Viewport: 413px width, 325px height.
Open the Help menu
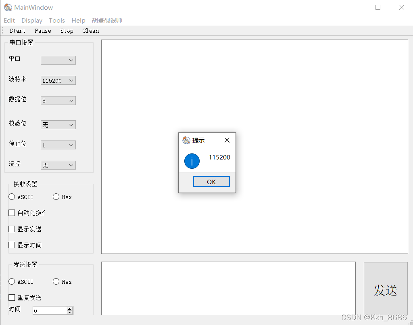(x=78, y=20)
